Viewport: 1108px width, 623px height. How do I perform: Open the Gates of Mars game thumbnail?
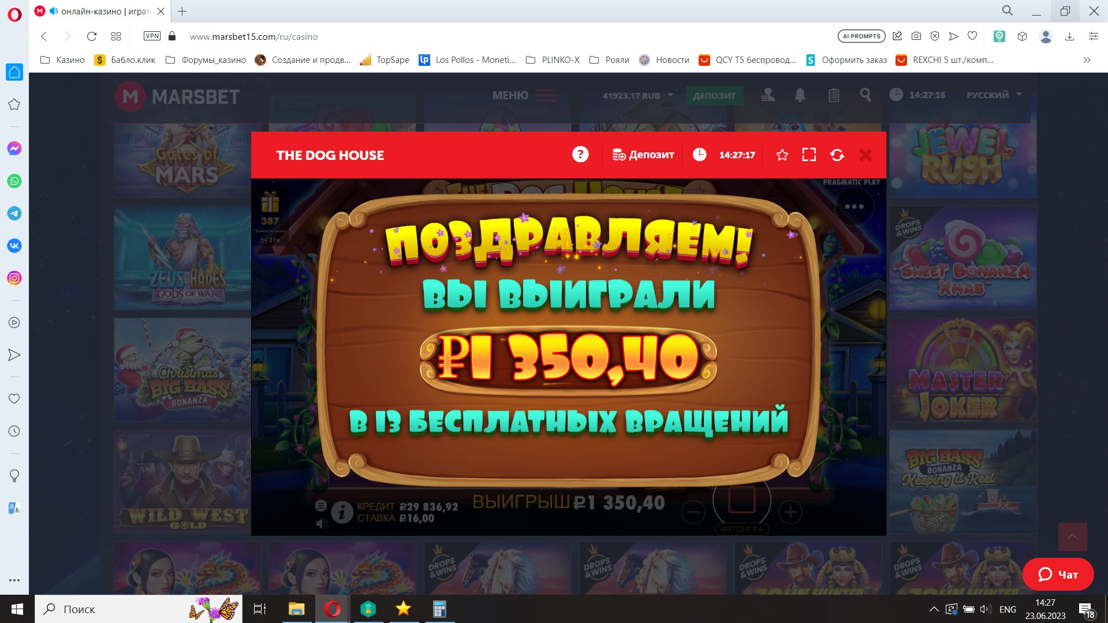point(182,162)
